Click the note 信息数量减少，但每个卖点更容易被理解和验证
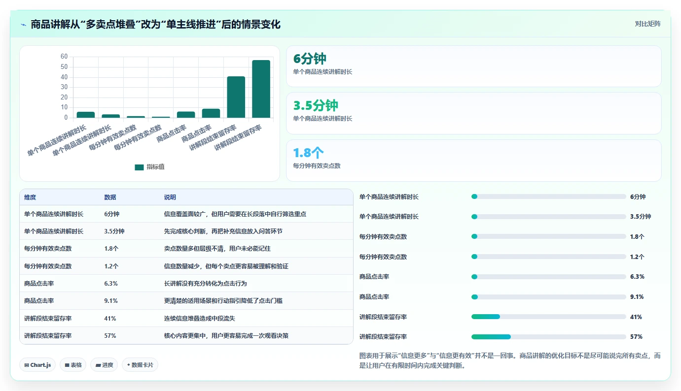Image resolution: width=681 pixels, height=391 pixels. (x=226, y=266)
